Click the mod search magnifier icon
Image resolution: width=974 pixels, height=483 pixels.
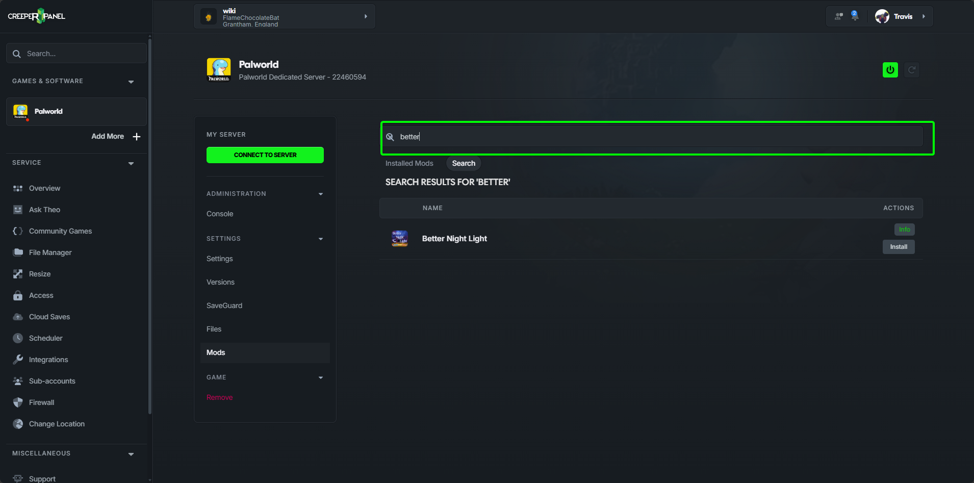390,137
